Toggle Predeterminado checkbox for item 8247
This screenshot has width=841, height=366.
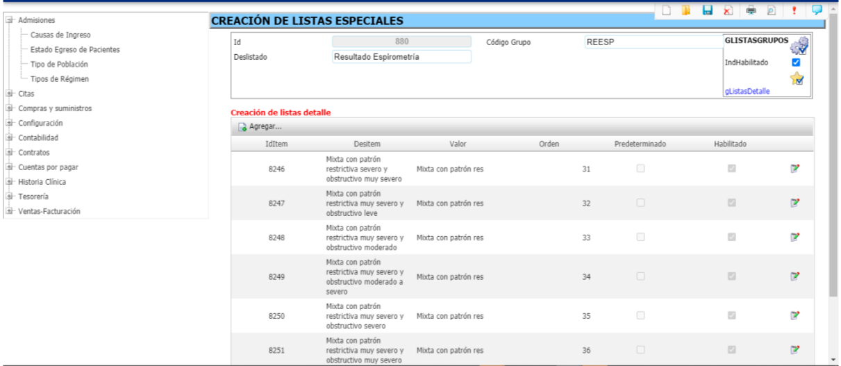coord(640,203)
